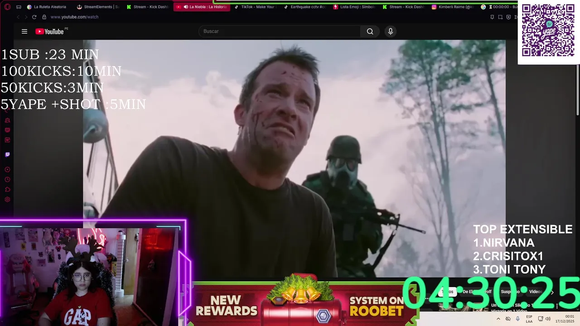Click the tray microphone icon

click(518, 319)
